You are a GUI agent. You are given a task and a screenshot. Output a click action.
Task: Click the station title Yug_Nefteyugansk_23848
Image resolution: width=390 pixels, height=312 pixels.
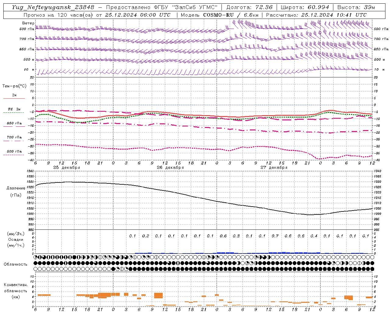pyautogui.click(x=53, y=7)
